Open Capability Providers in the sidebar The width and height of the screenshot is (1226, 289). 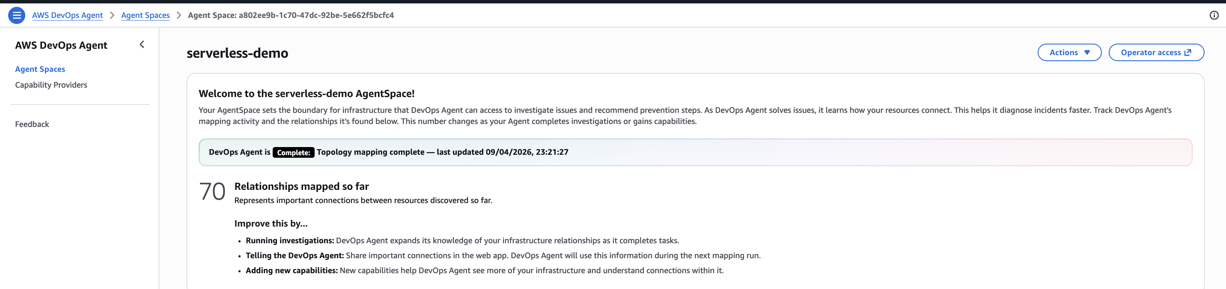click(51, 85)
